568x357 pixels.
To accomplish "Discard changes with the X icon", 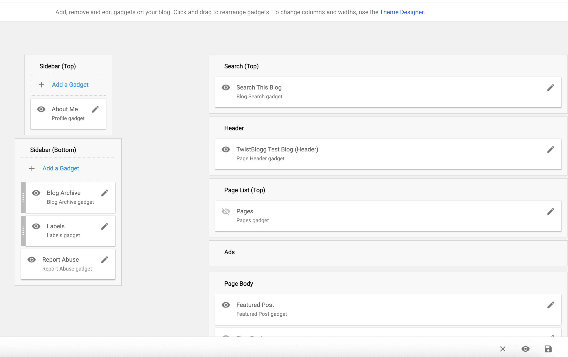I will tap(503, 349).
